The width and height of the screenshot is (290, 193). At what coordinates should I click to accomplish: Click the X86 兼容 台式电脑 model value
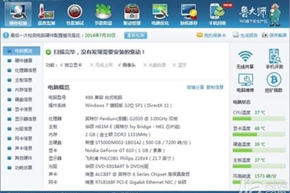(x=104, y=97)
